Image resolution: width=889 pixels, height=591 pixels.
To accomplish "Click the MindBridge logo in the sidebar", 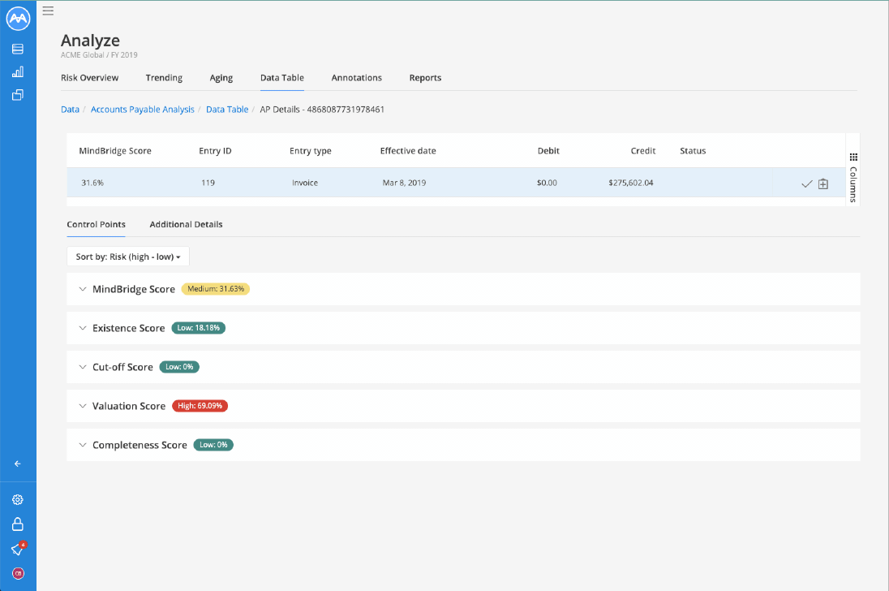I will [x=18, y=18].
